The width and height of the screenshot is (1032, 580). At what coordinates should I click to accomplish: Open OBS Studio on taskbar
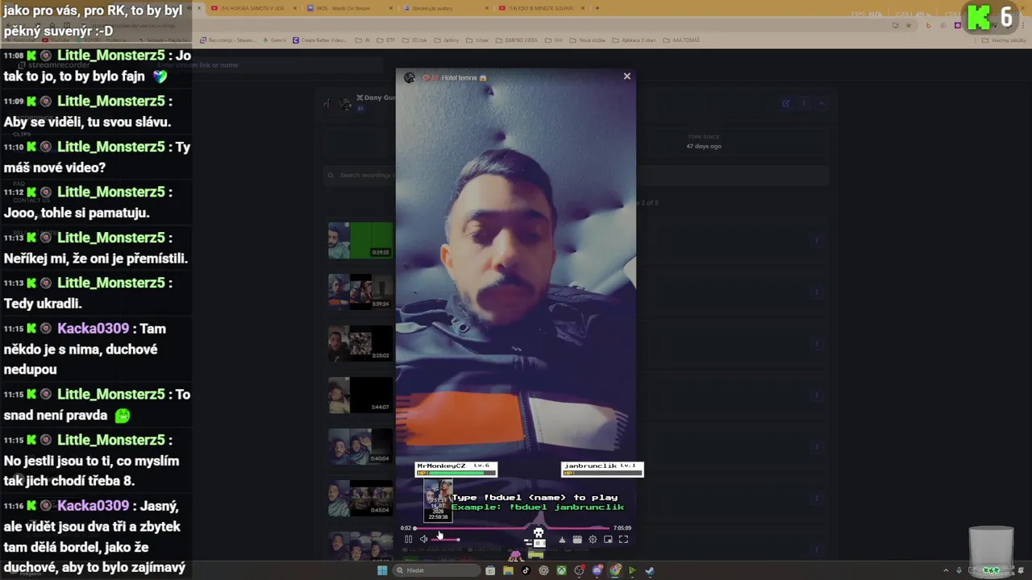(579, 570)
